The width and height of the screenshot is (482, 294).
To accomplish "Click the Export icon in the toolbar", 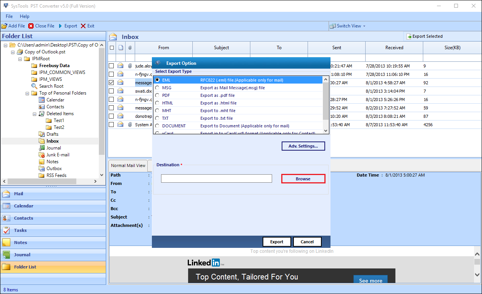I will point(61,26).
